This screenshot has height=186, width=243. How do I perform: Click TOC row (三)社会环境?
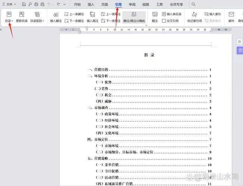coord(153,127)
